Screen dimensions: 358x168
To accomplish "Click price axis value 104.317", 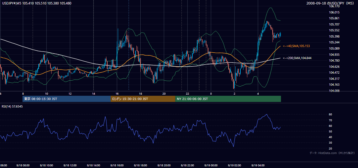I will click(x=334, y=79).
